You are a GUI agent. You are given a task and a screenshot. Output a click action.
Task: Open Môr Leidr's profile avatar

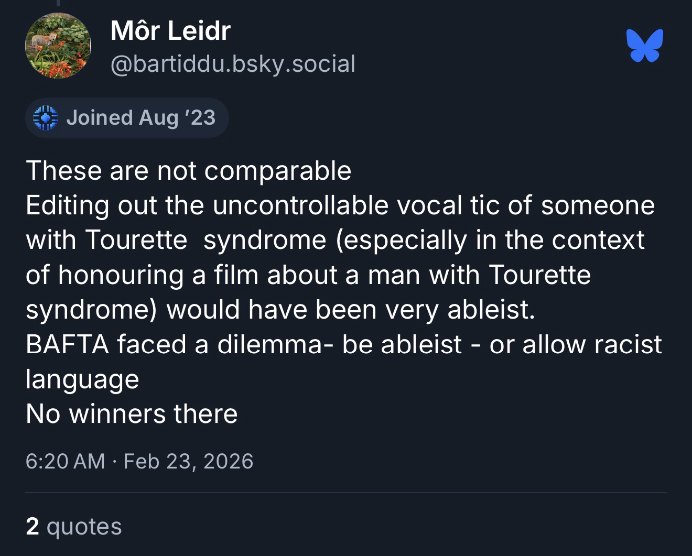(x=58, y=46)
